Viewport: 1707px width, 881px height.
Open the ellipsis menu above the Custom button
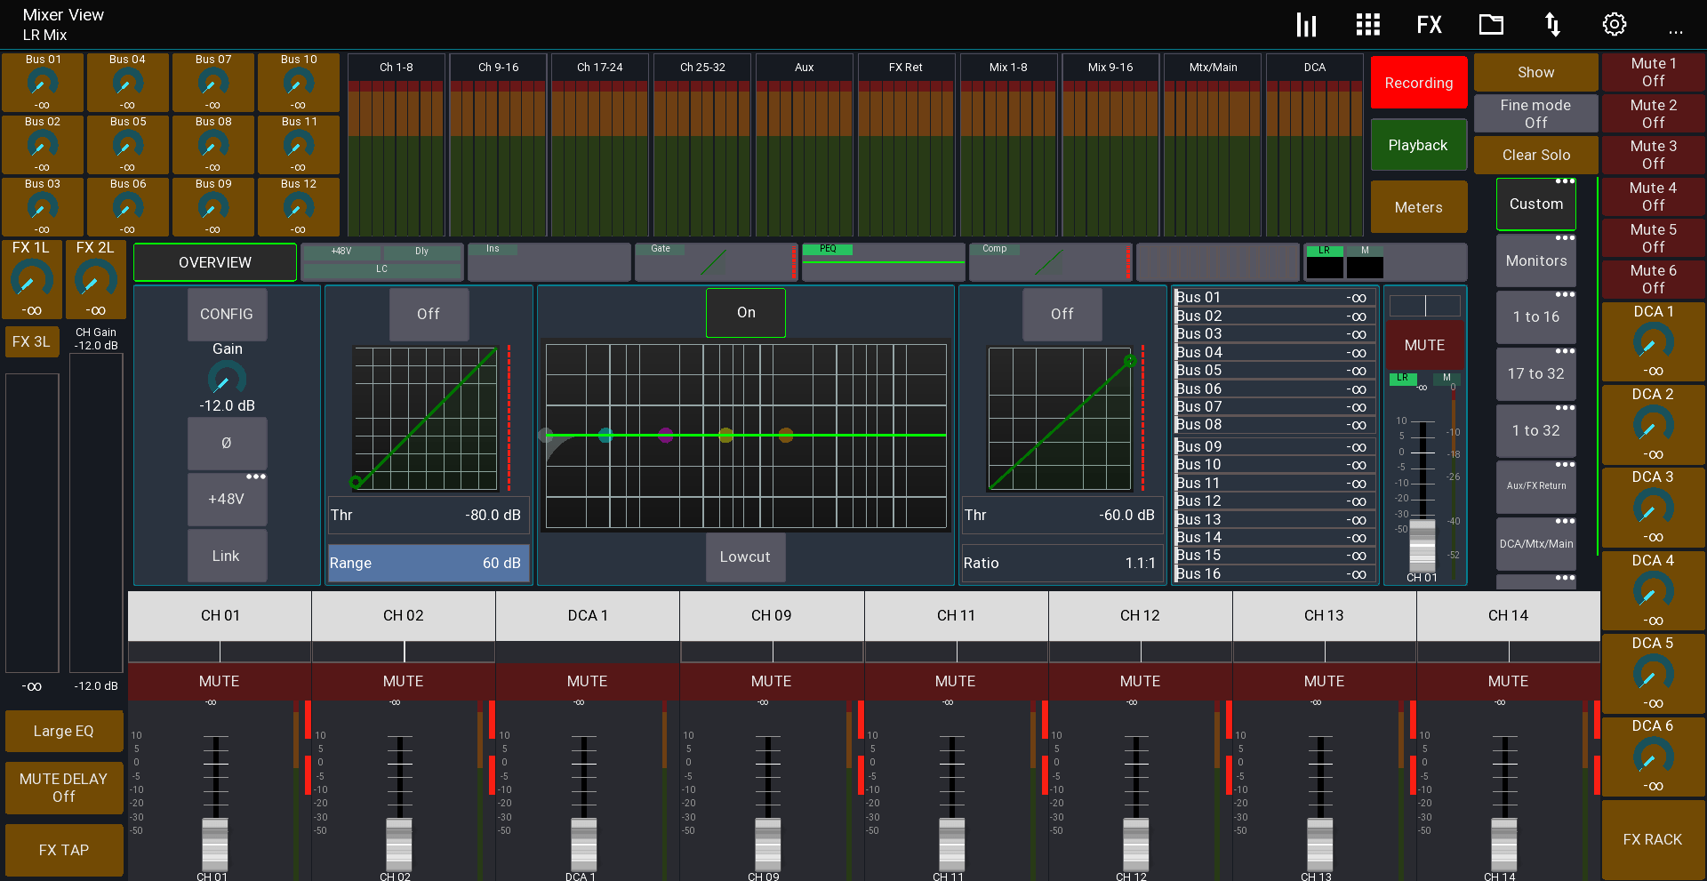pos(1564,180)
